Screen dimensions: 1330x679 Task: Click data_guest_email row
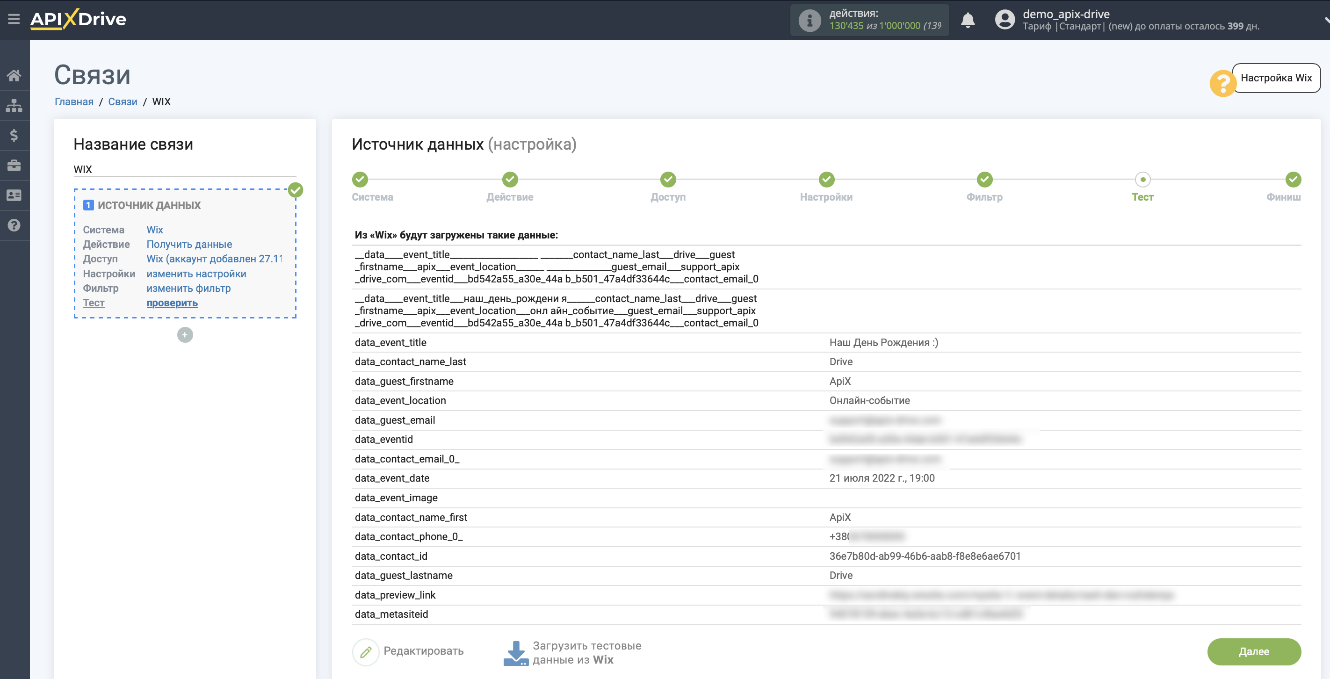click(x=826, y=420)
